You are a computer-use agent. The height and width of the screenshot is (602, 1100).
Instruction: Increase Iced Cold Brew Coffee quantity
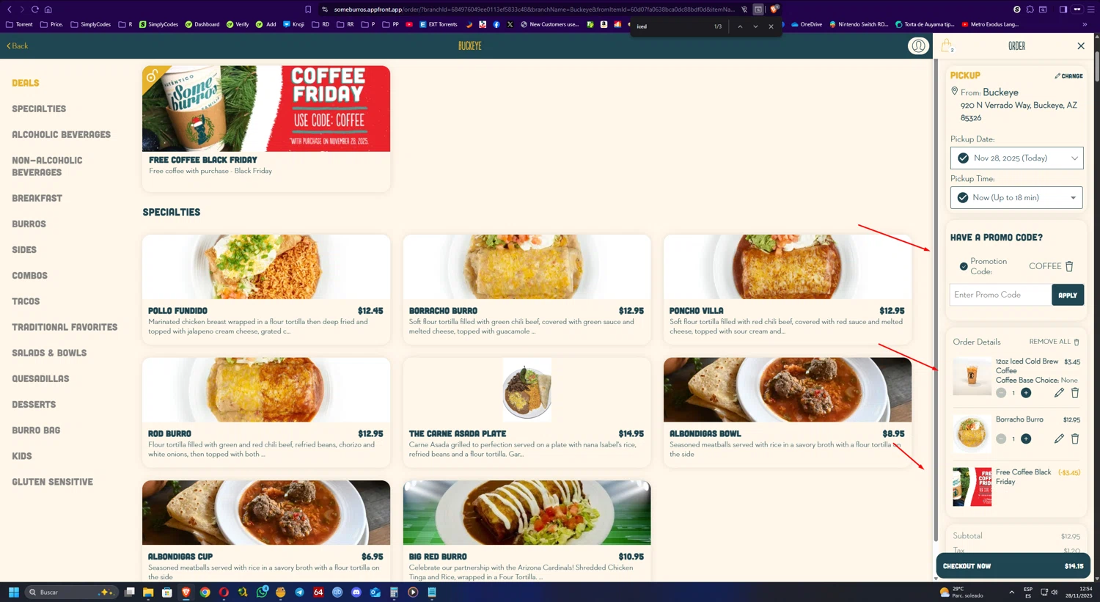click(1026, 393)
